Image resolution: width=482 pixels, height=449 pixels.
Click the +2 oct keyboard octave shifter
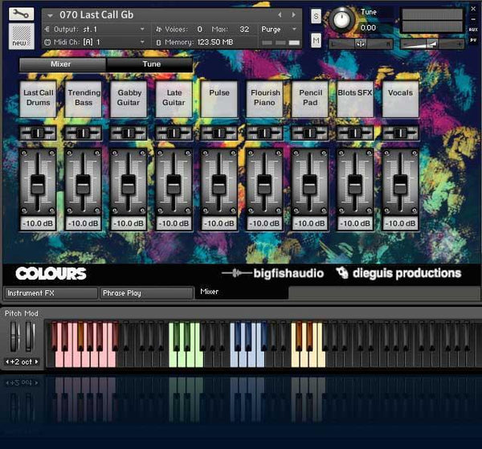21,361
